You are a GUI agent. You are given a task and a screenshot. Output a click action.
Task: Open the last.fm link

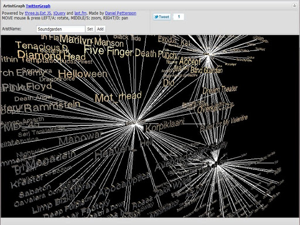pos(80,13)
